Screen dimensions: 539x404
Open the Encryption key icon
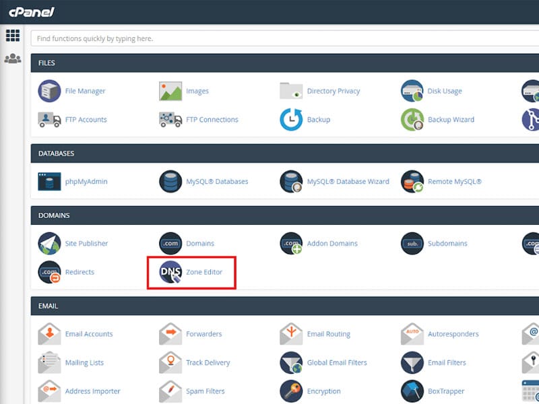coord(291,391)
